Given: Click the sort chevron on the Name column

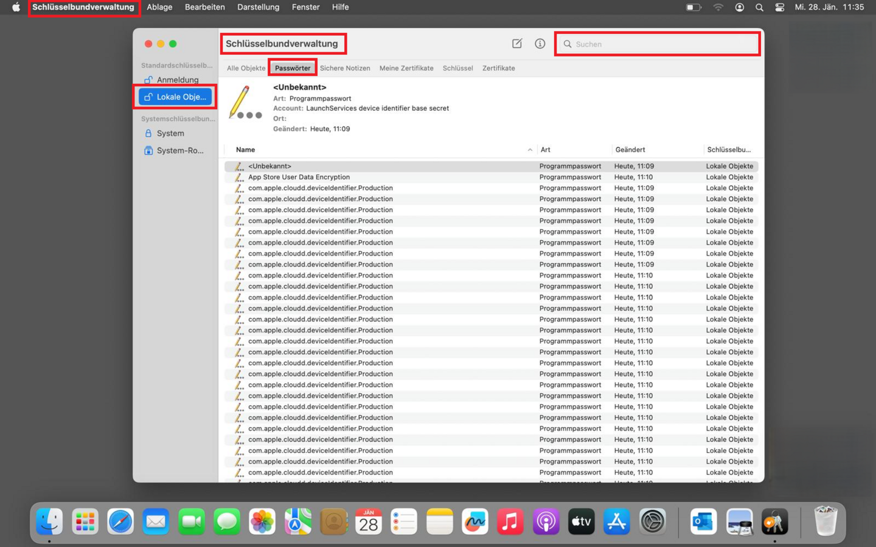Looking at the screenshot, I should click(x=529, y=150).
